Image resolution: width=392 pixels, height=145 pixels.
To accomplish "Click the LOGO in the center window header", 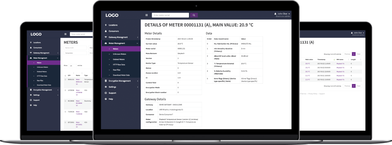I will tap(112, 15).
